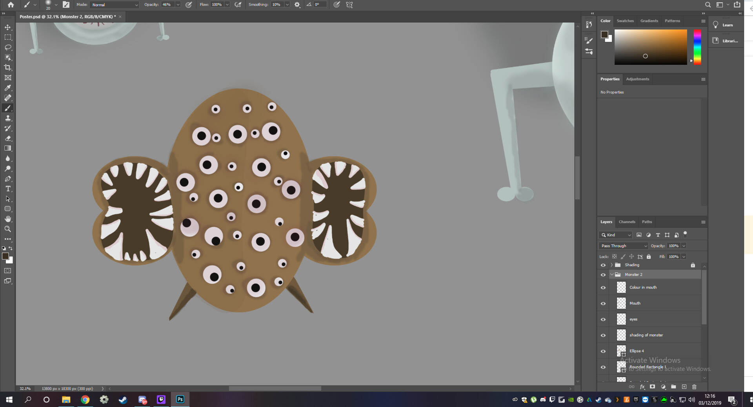Hide the Shading group

coord(603,265)
